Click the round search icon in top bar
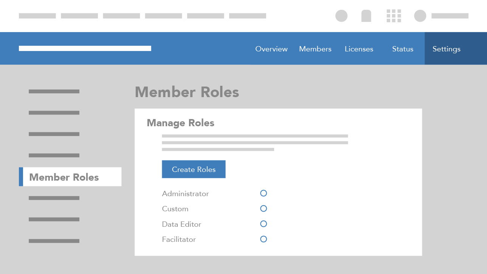Screen dimensions: 487x274 tap(341, 16)
